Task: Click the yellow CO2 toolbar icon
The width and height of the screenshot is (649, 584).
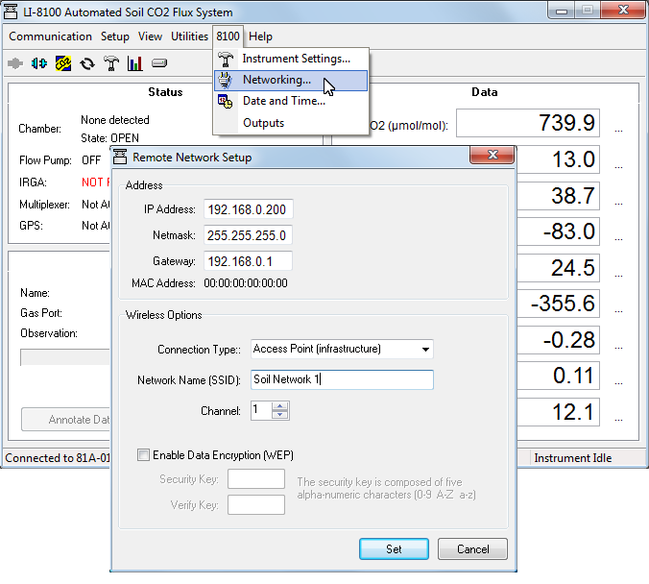Action: click(63, 63)
